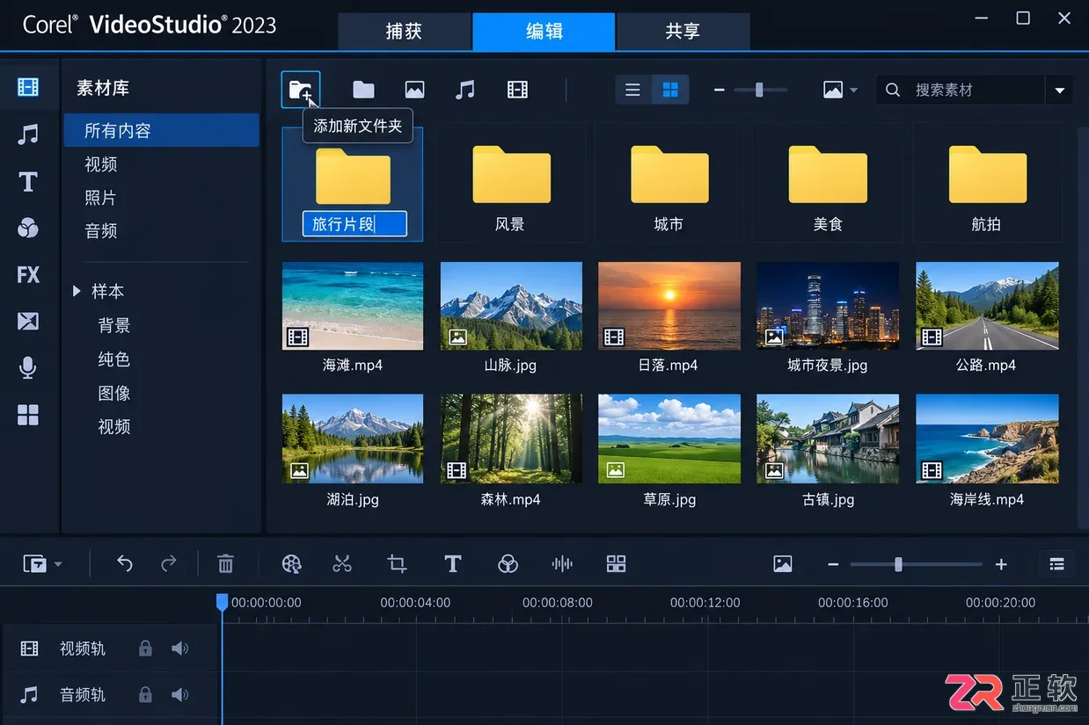Click the Delete trash icon
This screenshot has width=1089, height=725.
tap(226, 564)
